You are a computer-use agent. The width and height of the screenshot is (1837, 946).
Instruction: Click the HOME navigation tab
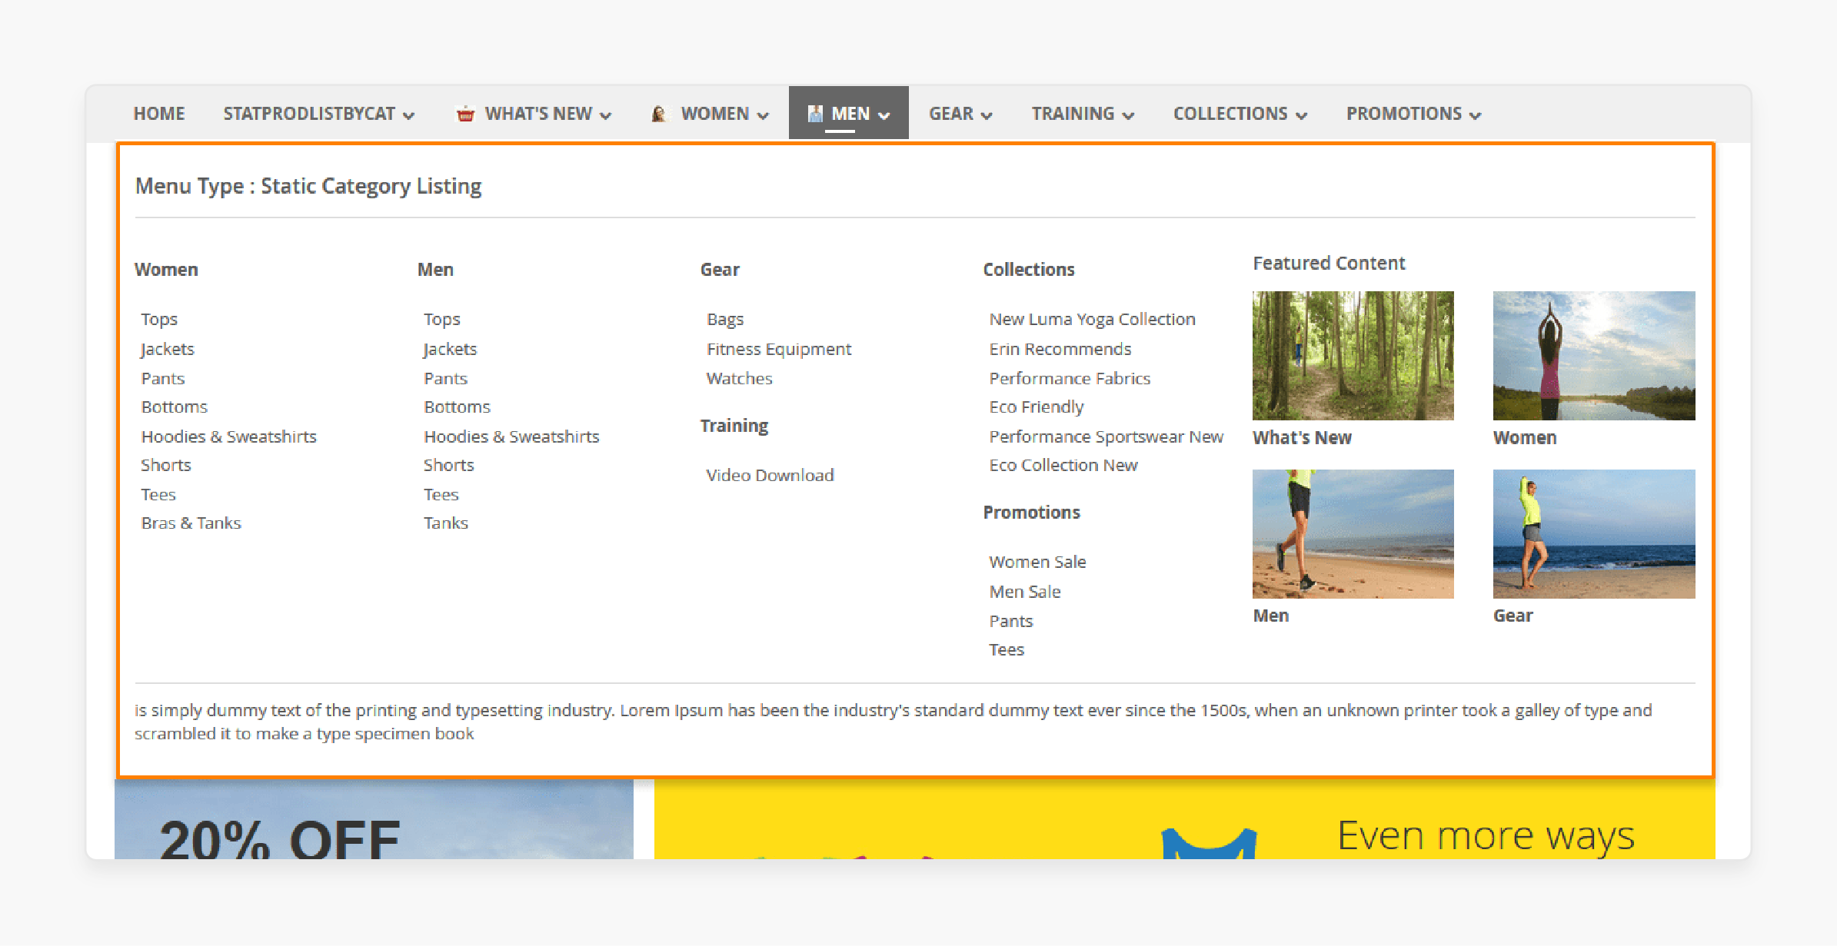[x=158, y=112]
